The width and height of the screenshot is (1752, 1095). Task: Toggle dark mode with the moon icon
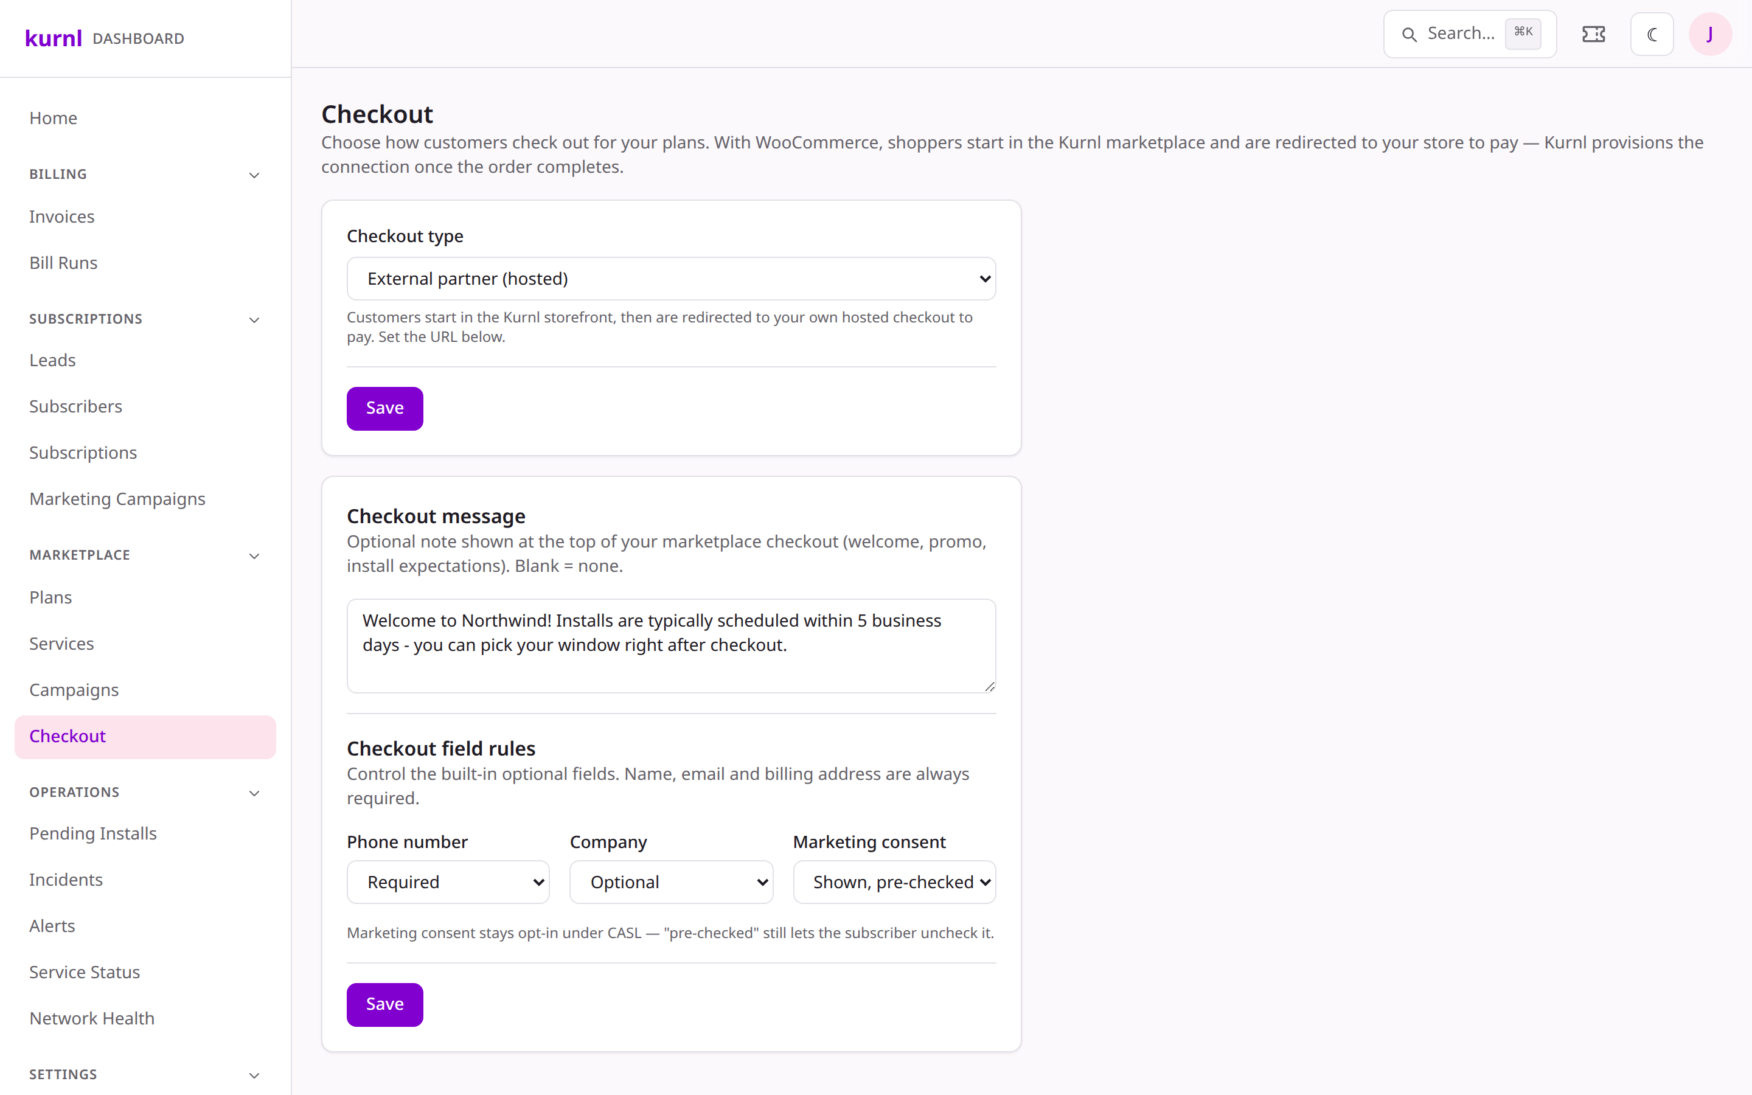click(x=1652, y=34)
